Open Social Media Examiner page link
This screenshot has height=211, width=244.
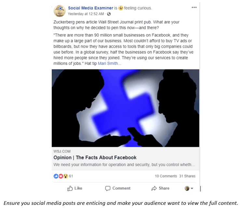(90, 8)
